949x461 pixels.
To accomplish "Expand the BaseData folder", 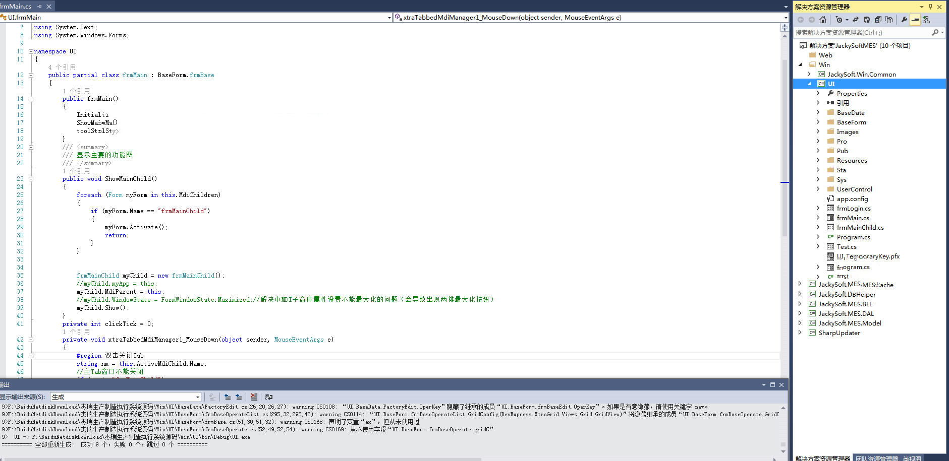I will [818, 112].
